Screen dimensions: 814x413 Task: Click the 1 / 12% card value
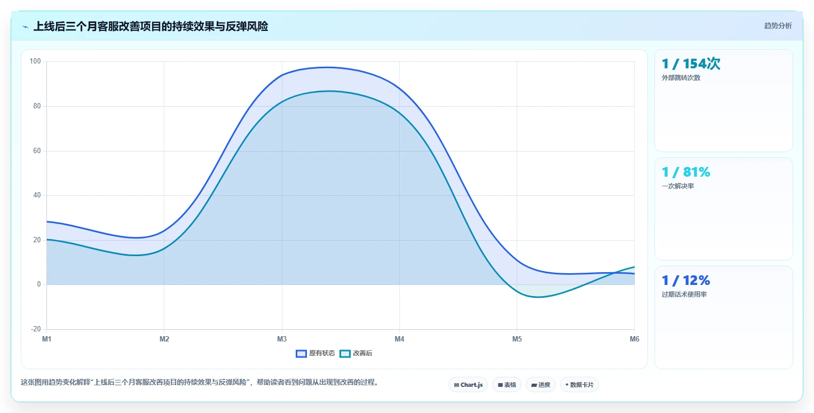686,281
